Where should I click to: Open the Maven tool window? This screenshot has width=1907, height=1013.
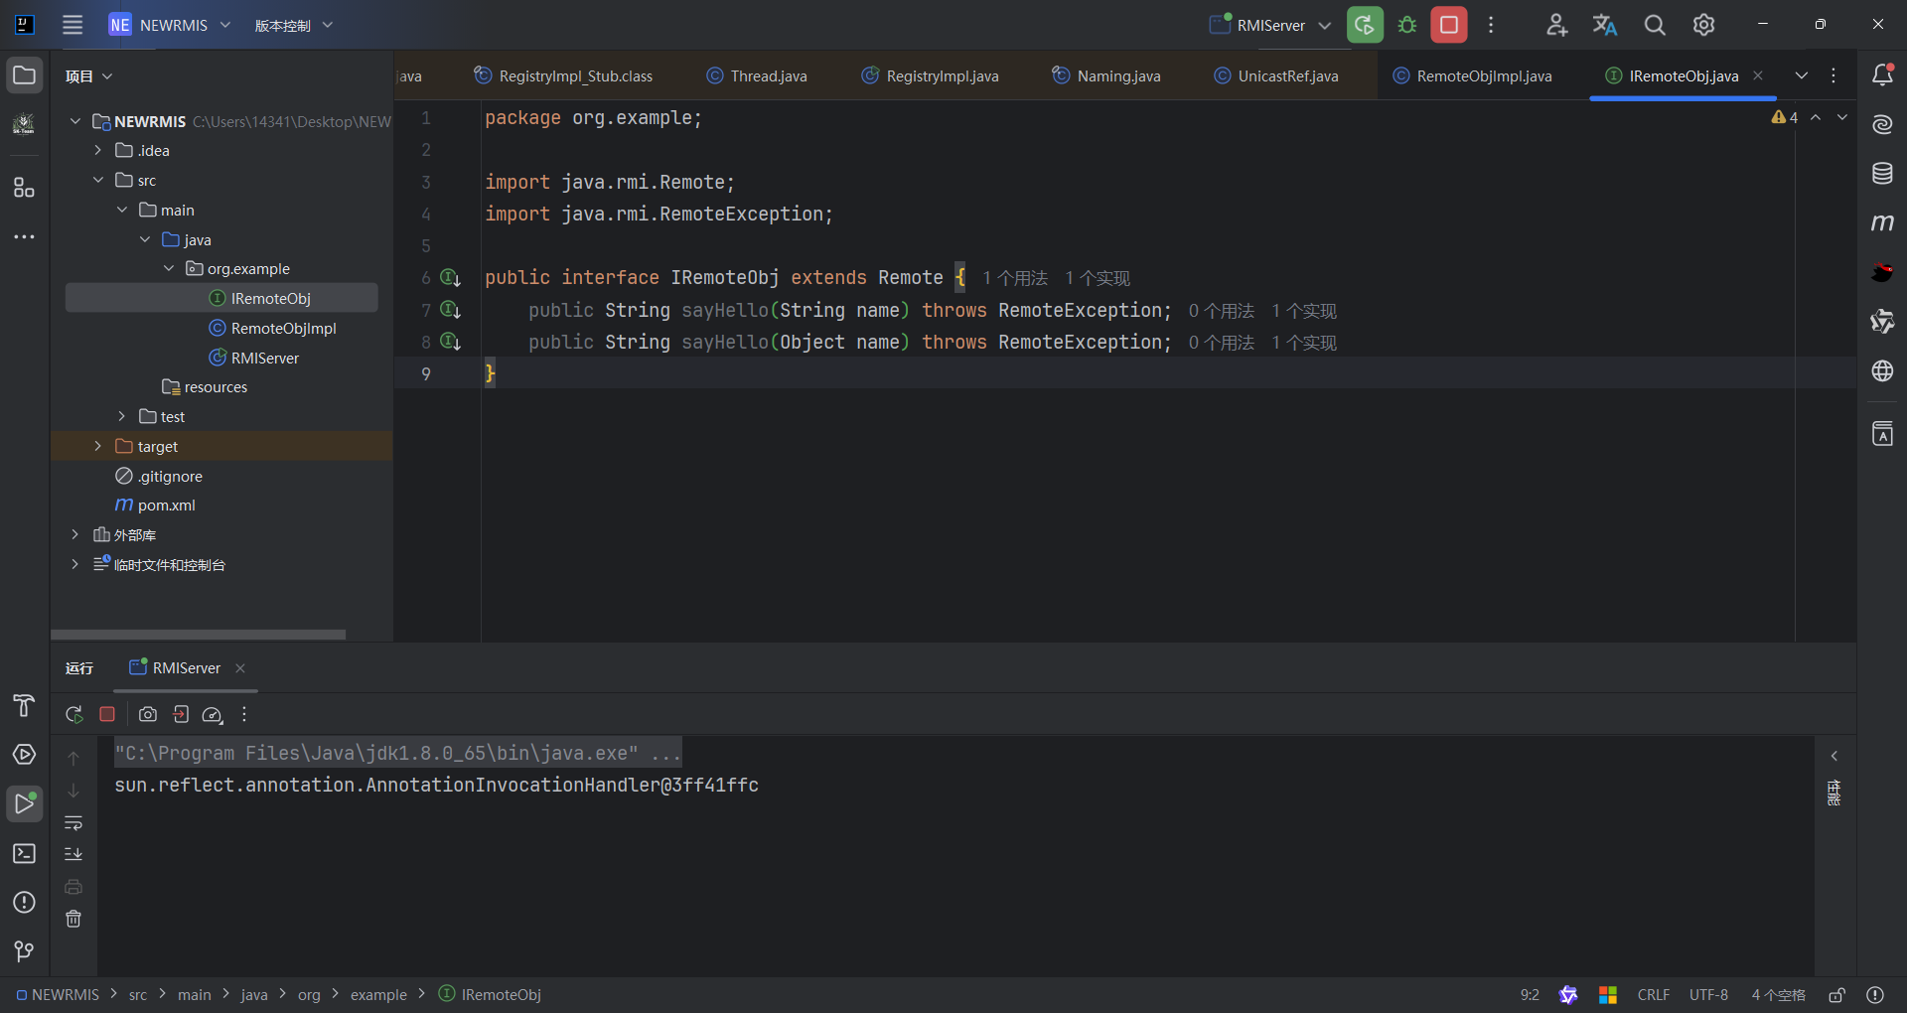point(1882,222)
